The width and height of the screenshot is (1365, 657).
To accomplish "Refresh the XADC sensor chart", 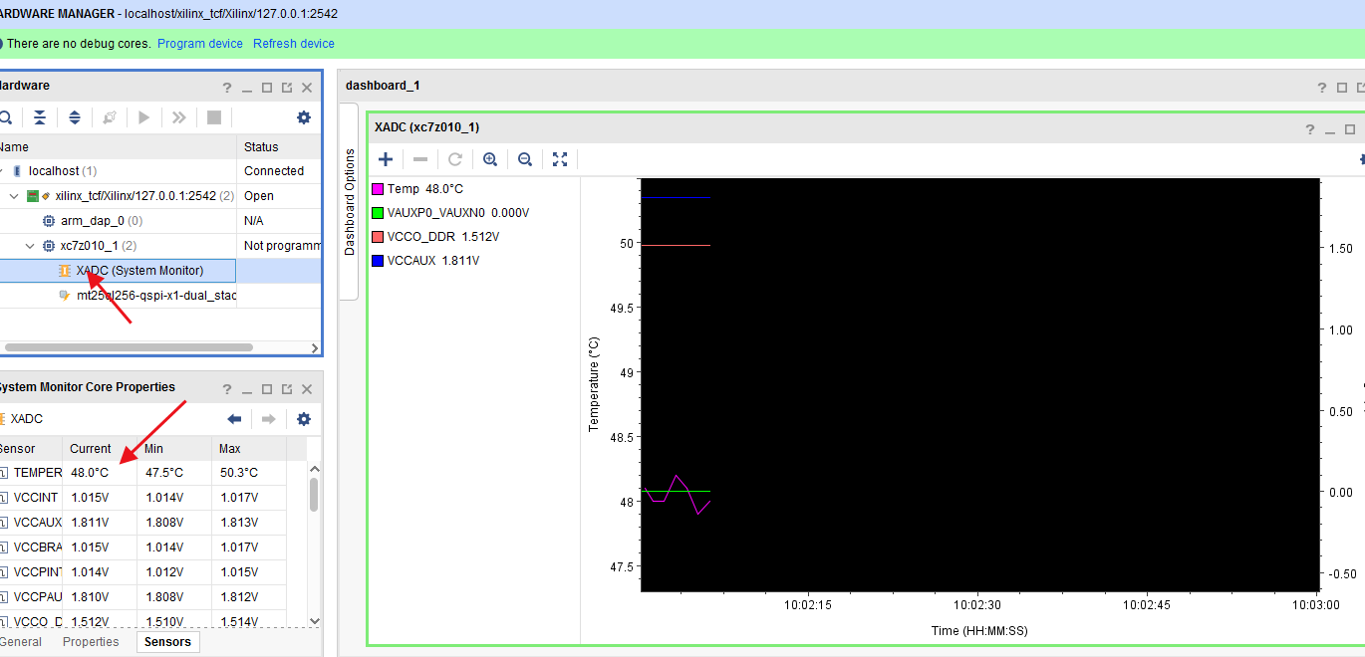I will click(x=455, y=159).
